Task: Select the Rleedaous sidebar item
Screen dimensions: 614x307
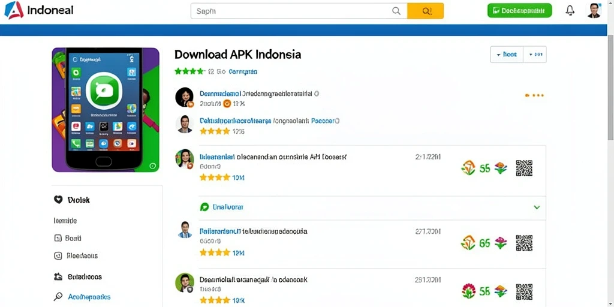Action: pyautogui.click(x=76, y=255)
